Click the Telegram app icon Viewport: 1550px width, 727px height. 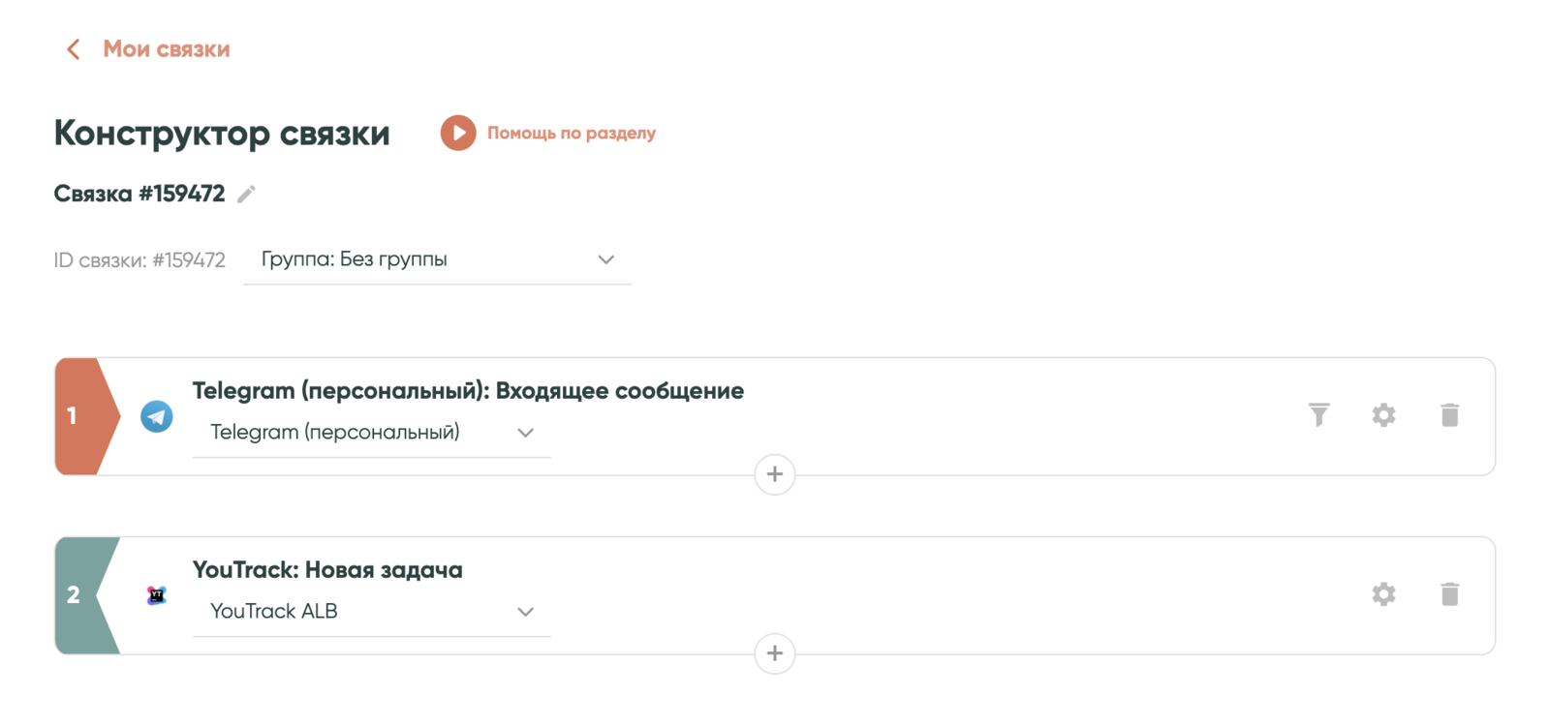click(x=157, y=416)
